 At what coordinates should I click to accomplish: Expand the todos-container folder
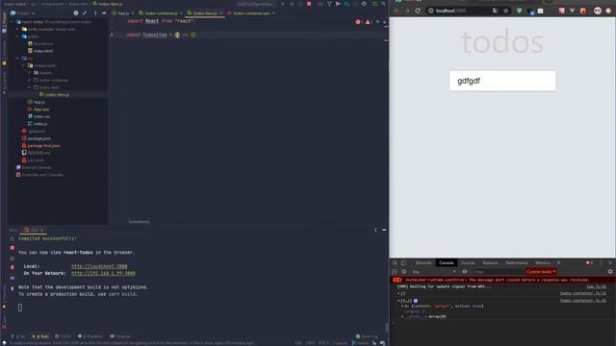[30, 80]
